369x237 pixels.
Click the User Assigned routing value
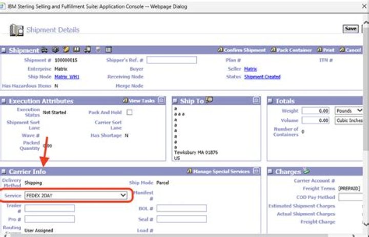38,230
